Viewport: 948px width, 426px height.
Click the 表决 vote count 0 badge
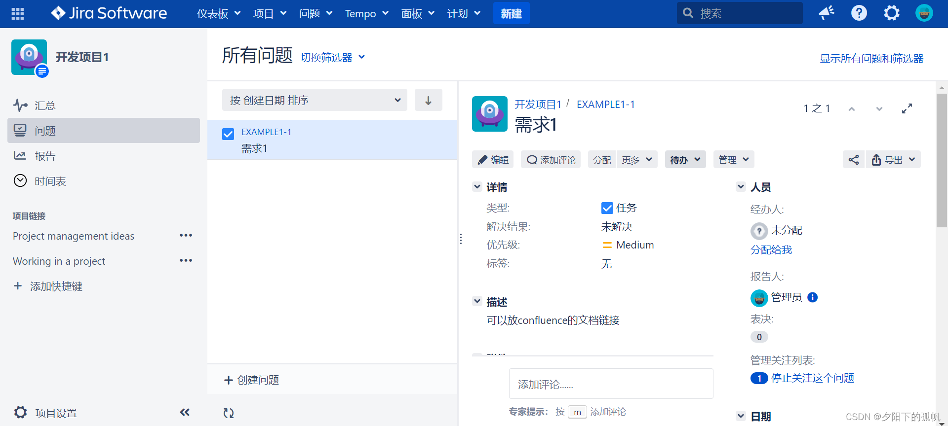click(x=759, y=337)
